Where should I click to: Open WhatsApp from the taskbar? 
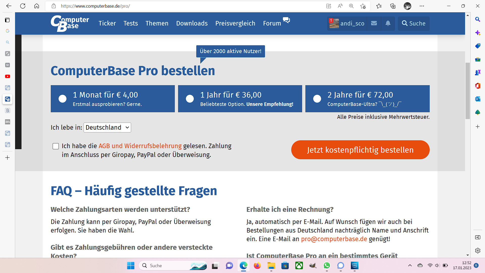click(x=327, y=265)
